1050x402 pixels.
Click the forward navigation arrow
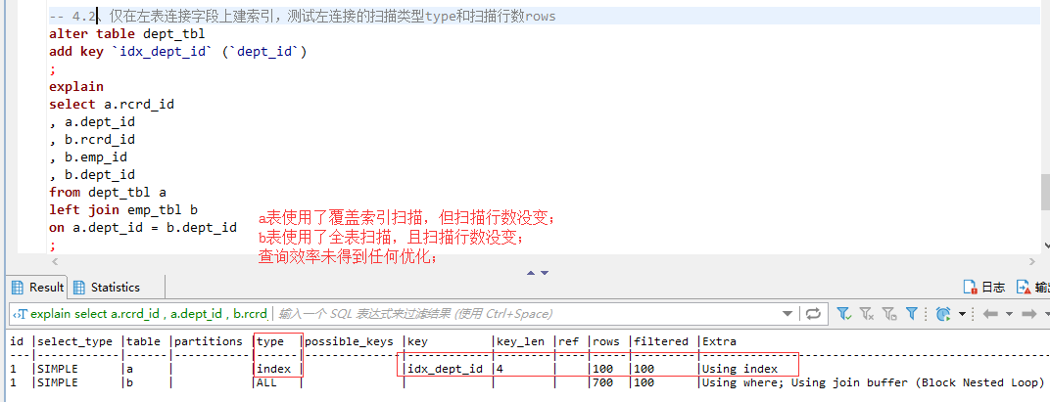1027,313
